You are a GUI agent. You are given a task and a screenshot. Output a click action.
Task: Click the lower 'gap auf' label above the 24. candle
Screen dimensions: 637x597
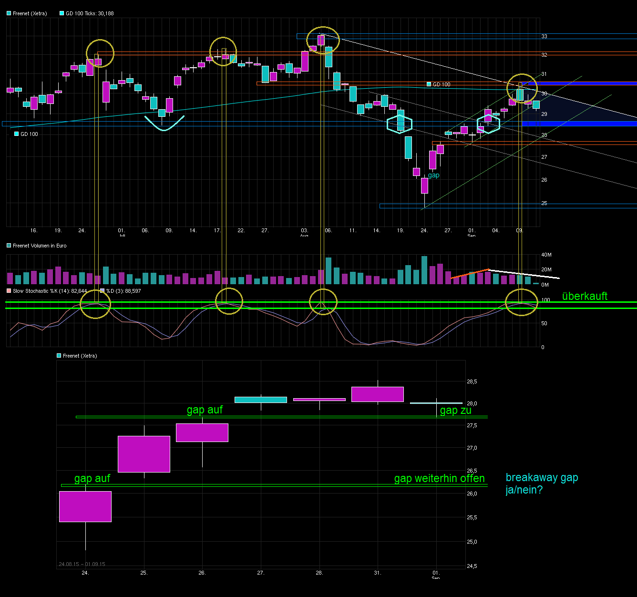(x=92, y=478)
